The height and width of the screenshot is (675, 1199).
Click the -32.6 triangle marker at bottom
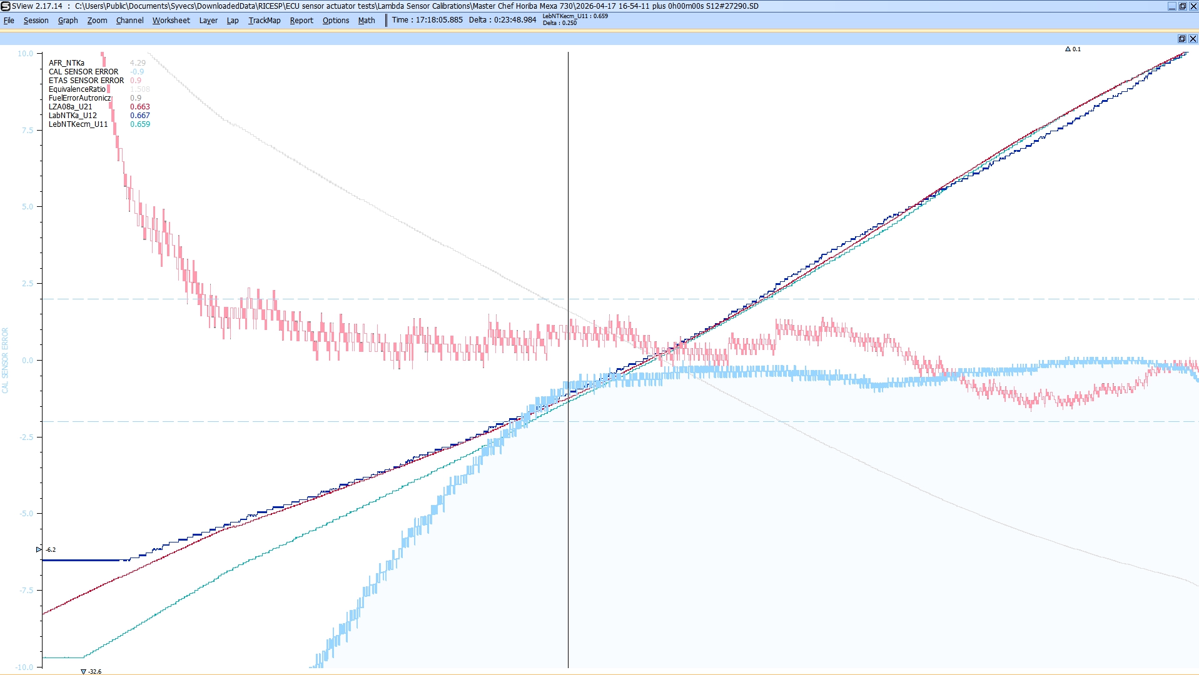pyautogui.click(x=83, y=672)
